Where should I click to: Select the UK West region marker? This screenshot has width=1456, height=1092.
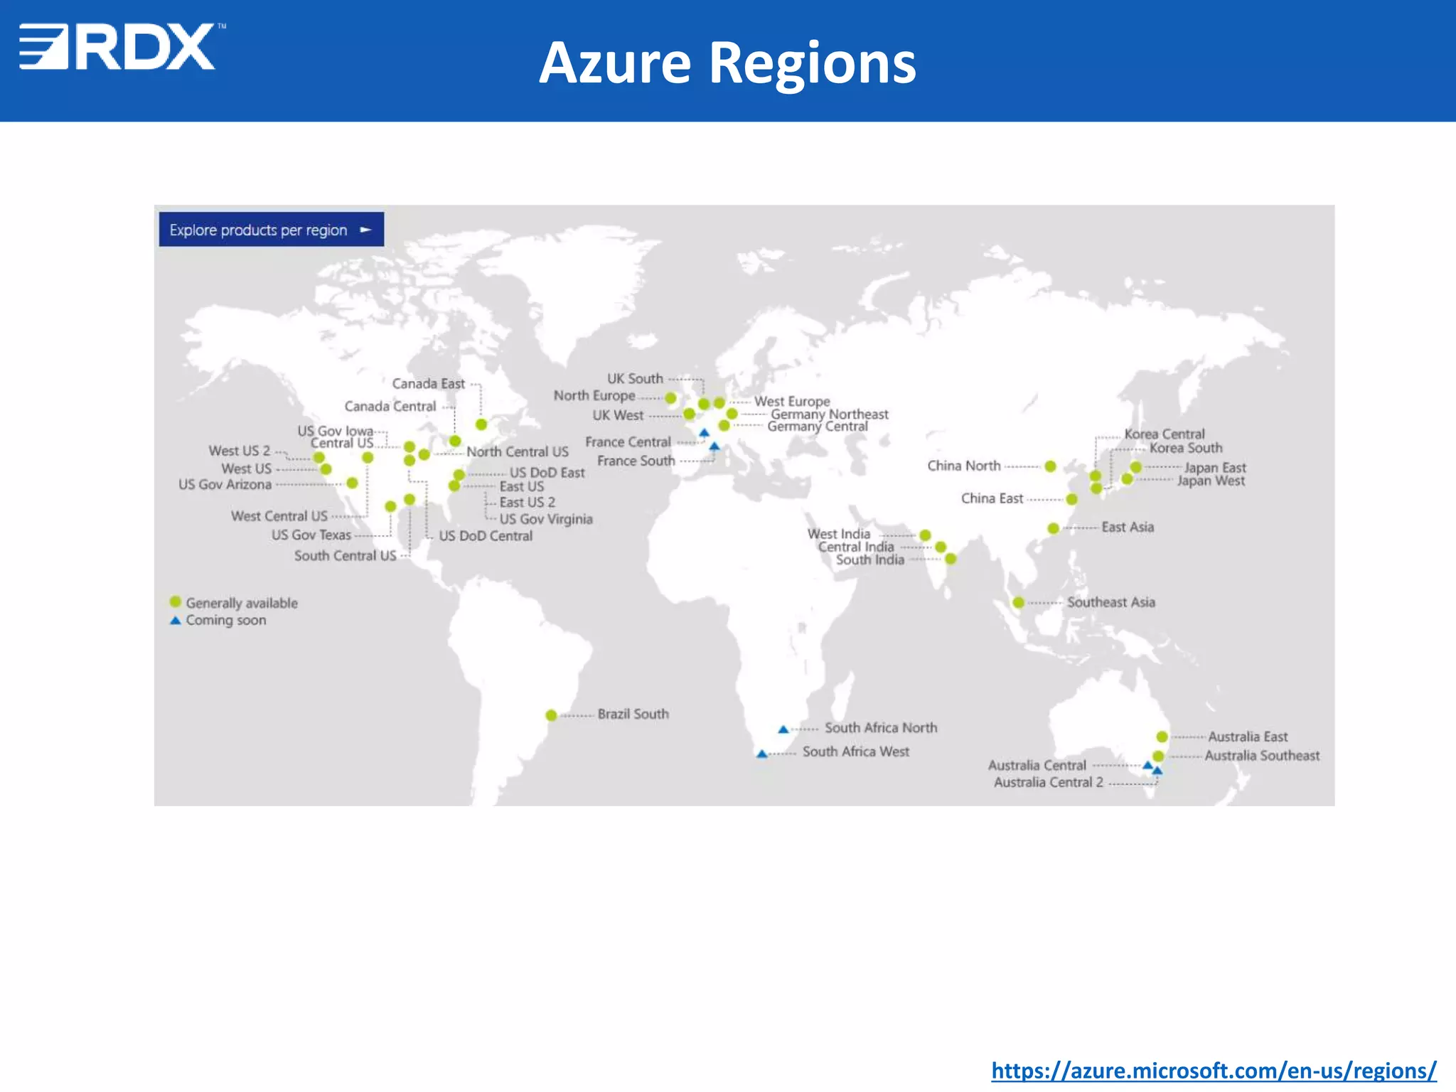689,414
